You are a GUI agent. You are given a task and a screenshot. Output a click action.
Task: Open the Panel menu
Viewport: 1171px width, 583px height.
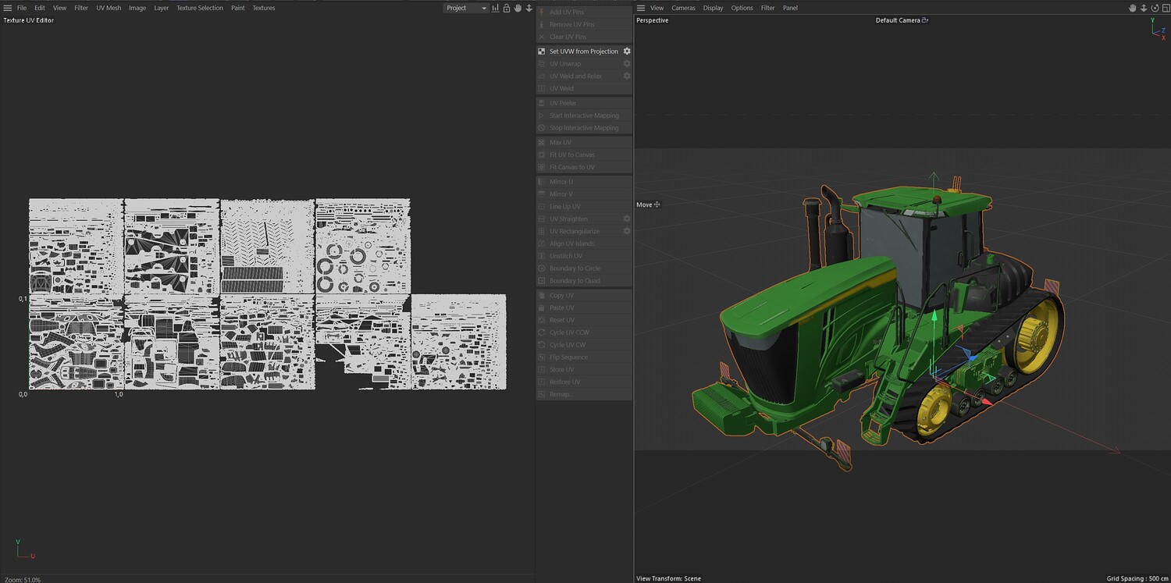[790, 8]
